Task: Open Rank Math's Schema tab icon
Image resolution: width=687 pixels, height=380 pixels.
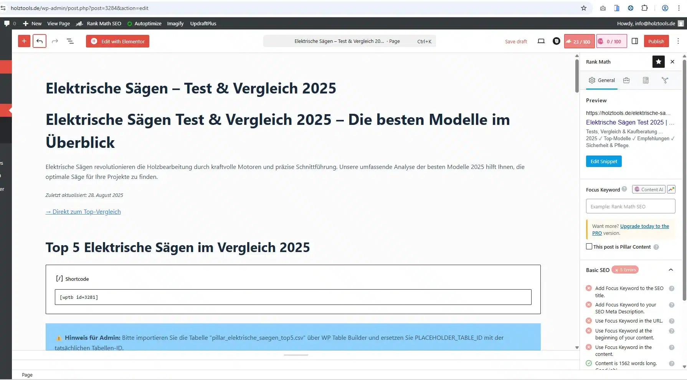Action: point(665,80)
